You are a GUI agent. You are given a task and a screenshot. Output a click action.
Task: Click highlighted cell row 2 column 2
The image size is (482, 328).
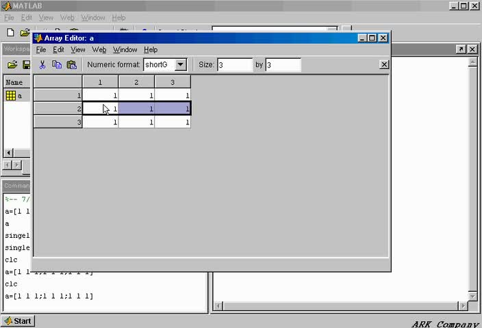(136, 109)
